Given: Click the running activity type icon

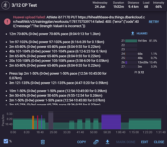Looking at the screenshot, I should tap(6, 5).
